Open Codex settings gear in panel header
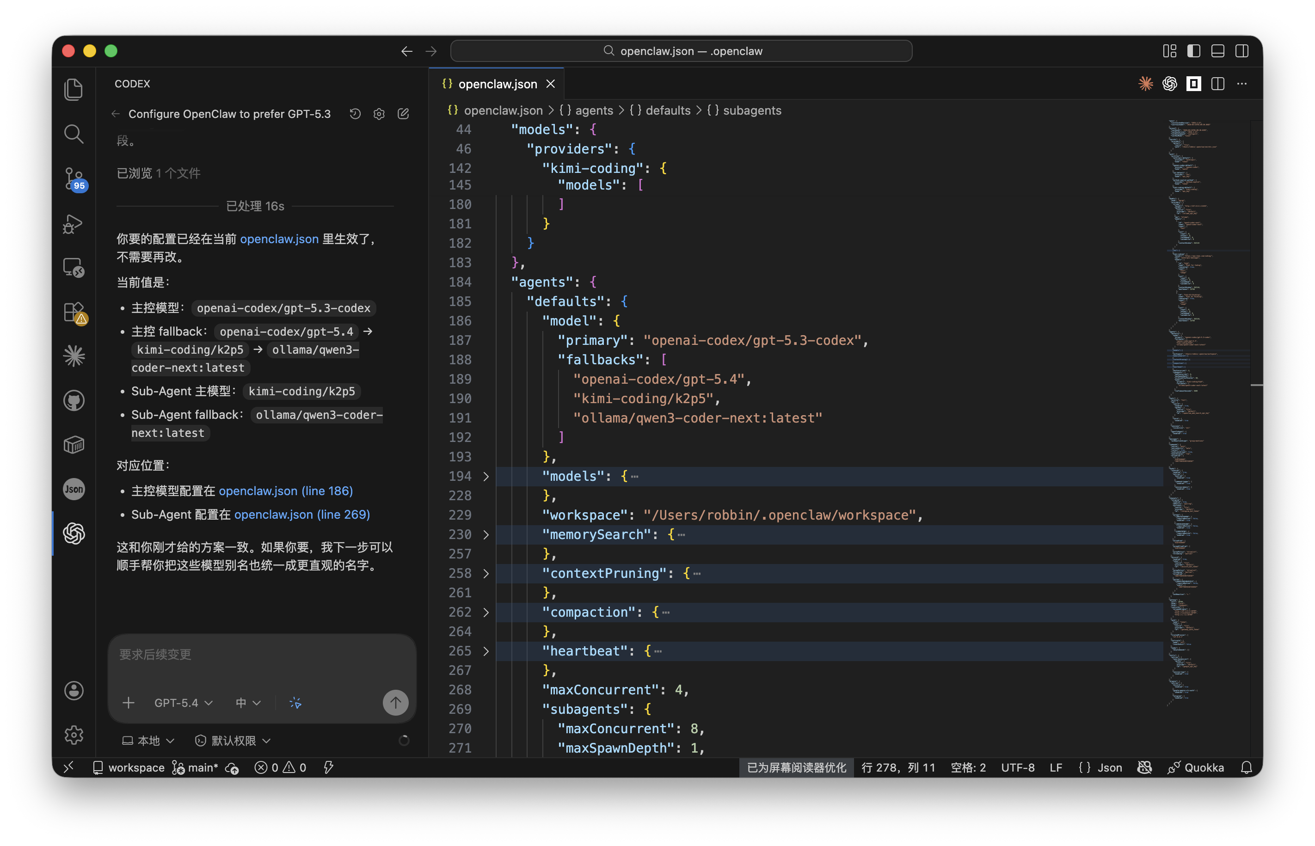Image resolution: width=1315 pixels, height=846 pixels. (379, 114)
